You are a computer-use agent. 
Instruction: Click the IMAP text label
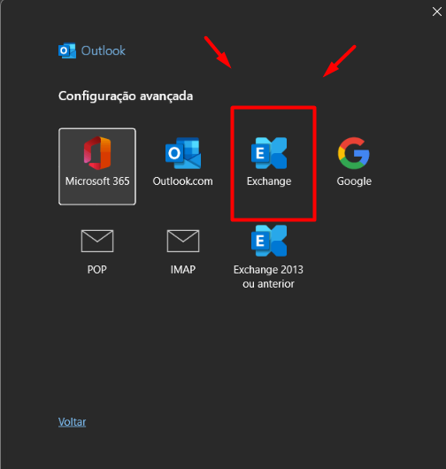(183, 270)
